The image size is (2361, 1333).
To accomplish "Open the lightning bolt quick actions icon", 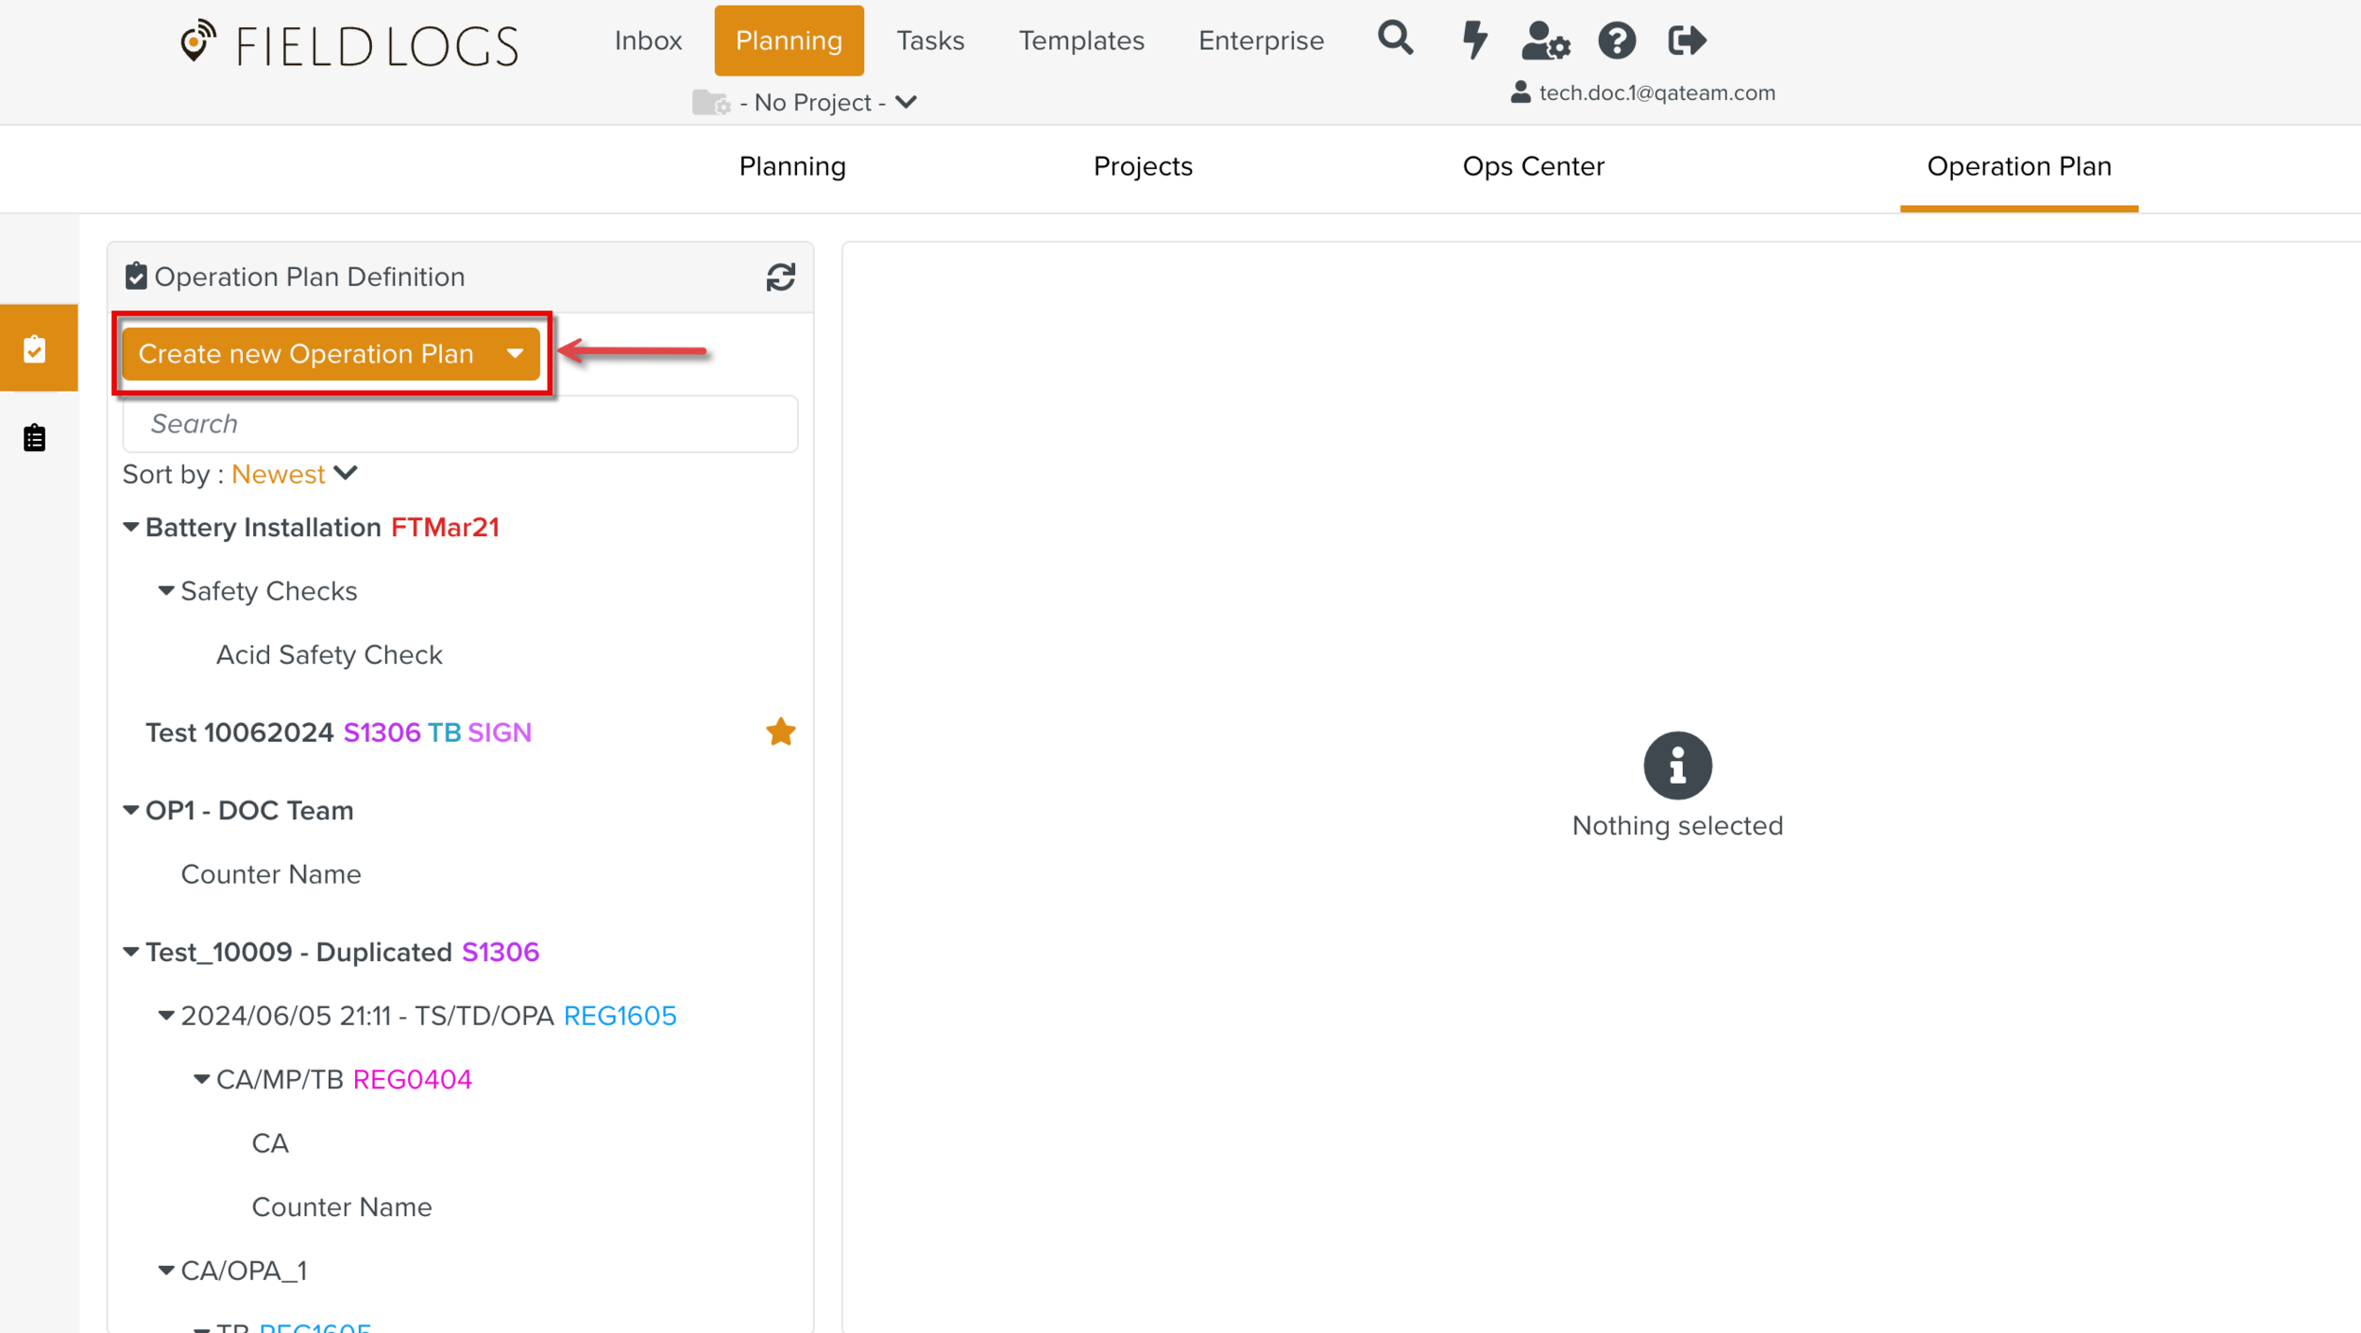I will [1473, 40].
